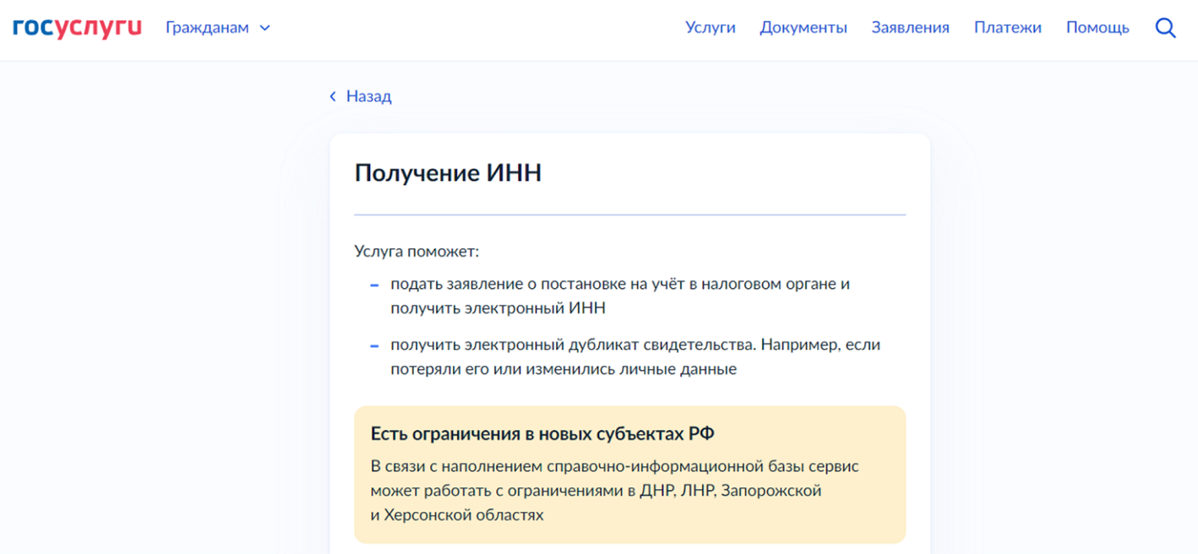
Task: Go back using the Назад link
Action: click(361, 96)
